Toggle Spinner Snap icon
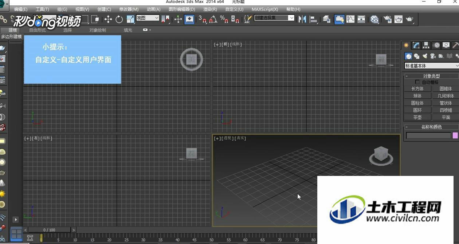The width and height of the screenshot is (459, 244). tap(235, 19)
